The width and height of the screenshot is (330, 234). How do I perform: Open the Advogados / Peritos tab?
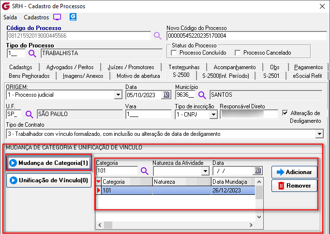pos(67,67)
